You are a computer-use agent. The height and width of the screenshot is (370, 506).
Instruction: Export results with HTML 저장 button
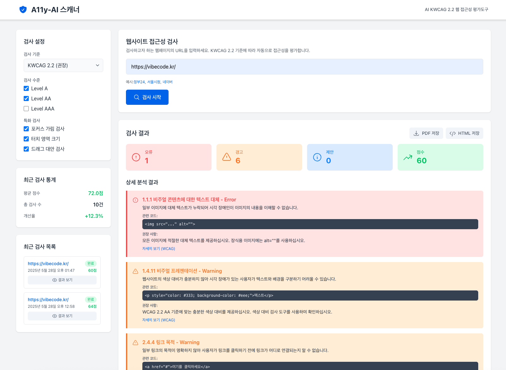(464, 133)
